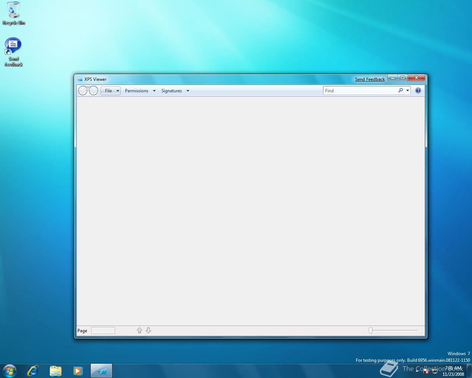Click the magnifier search icon
Image resolution: width=472 pixels, height=378 pixels.
(x=400, y=90)
